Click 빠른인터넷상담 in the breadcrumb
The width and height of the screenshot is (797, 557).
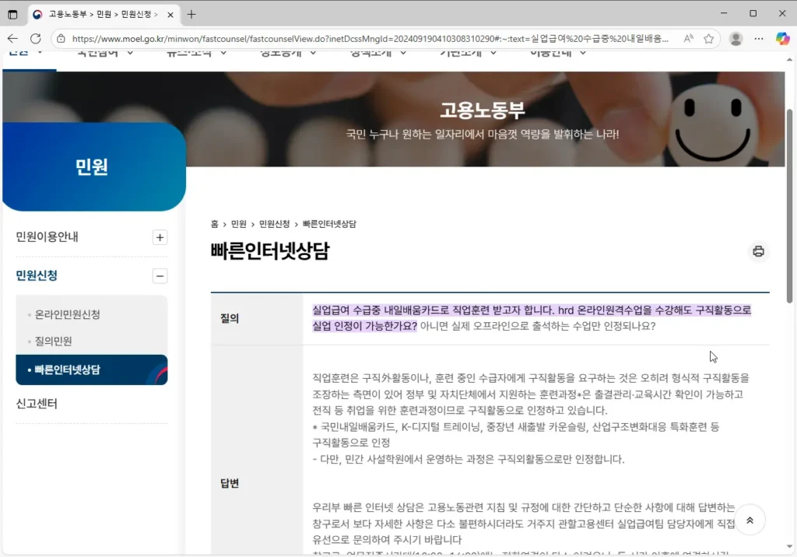(x=329, y=224)
